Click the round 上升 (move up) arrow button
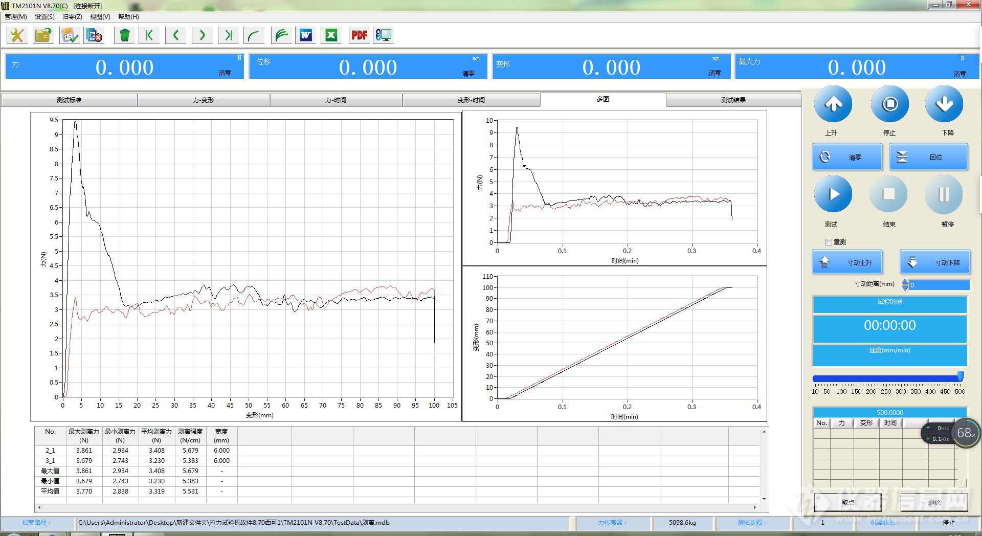Viewport: 982px width, 536px height. coord(833,104)
